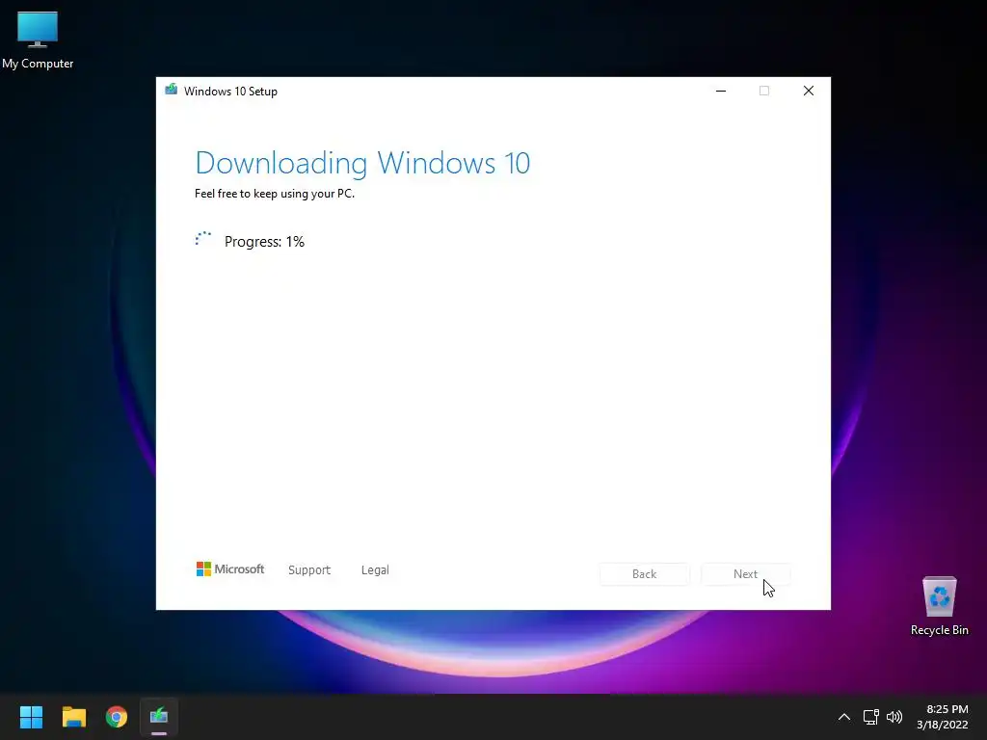Open network status tray icon

pyautogui.click(x=870, y=717)
